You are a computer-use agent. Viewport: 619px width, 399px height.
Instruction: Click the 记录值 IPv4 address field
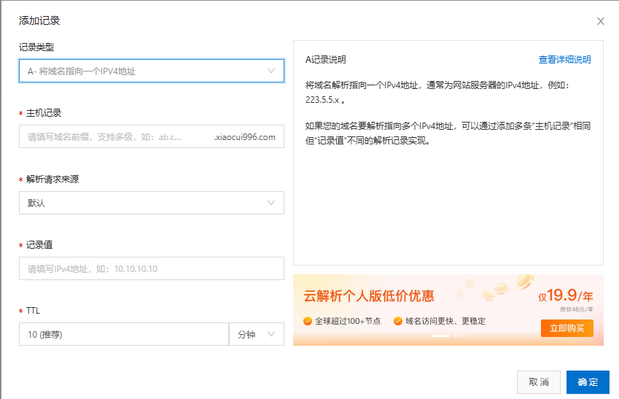pos(151,269)
